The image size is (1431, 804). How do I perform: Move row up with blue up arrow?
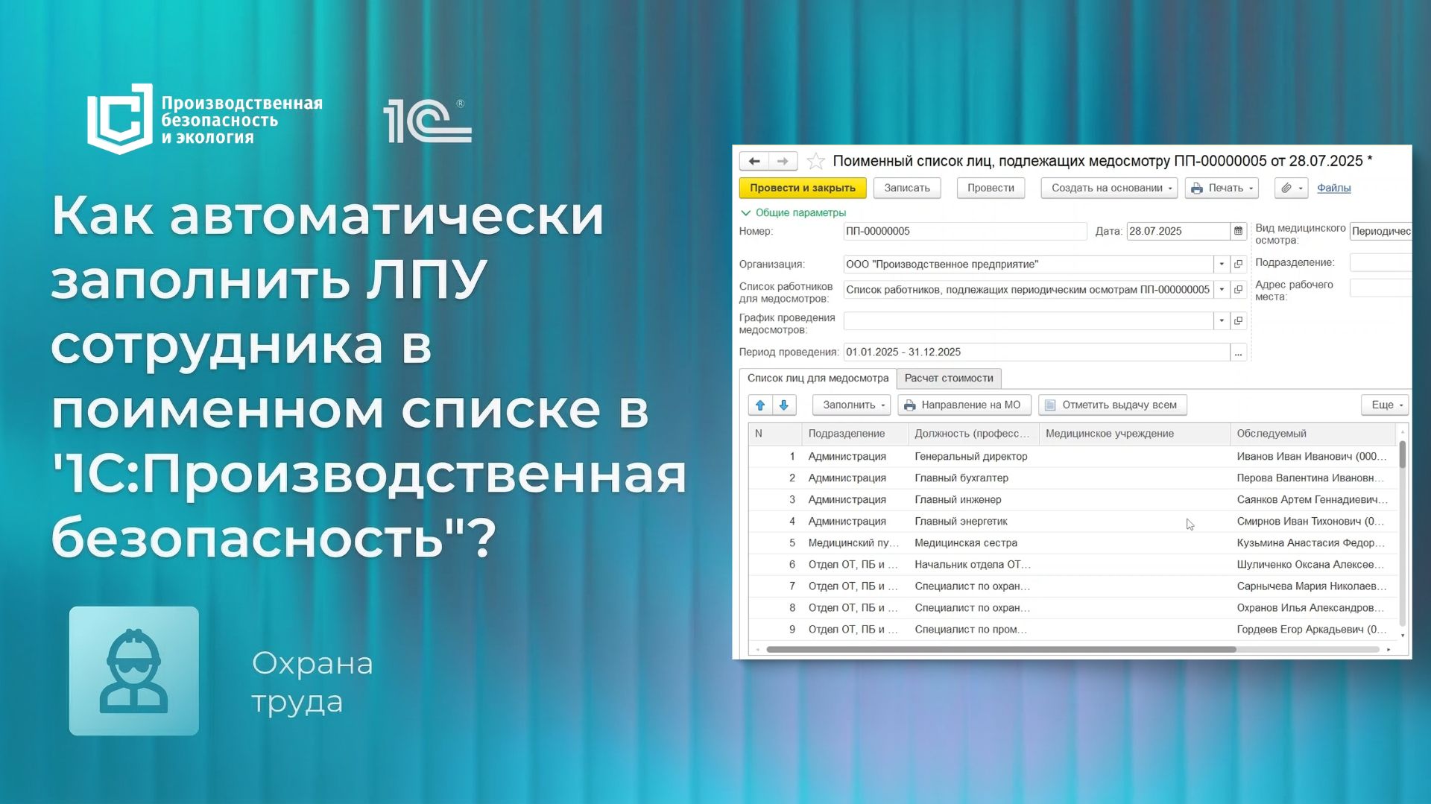point(760,405)
